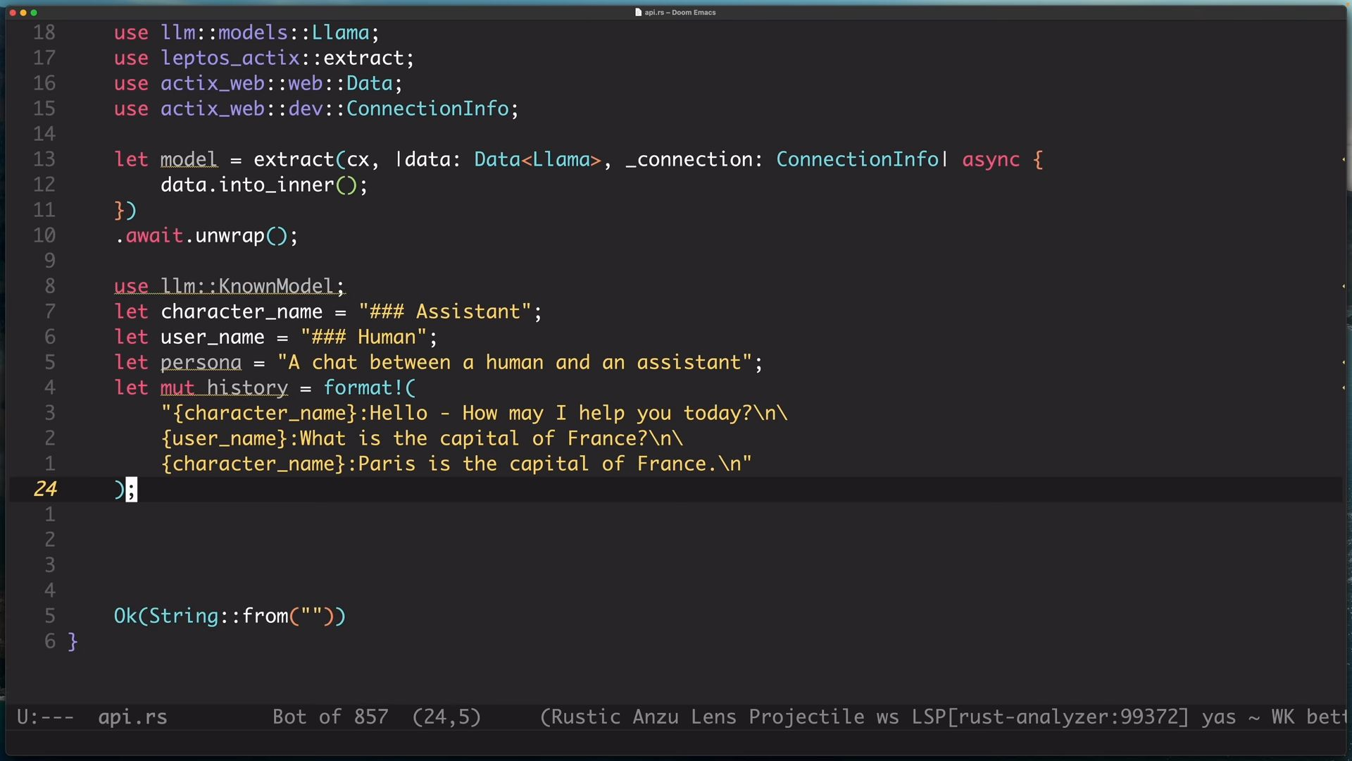Click the api.rs buffer name in the modeline
1352x761 pixels.
point(132,717)
